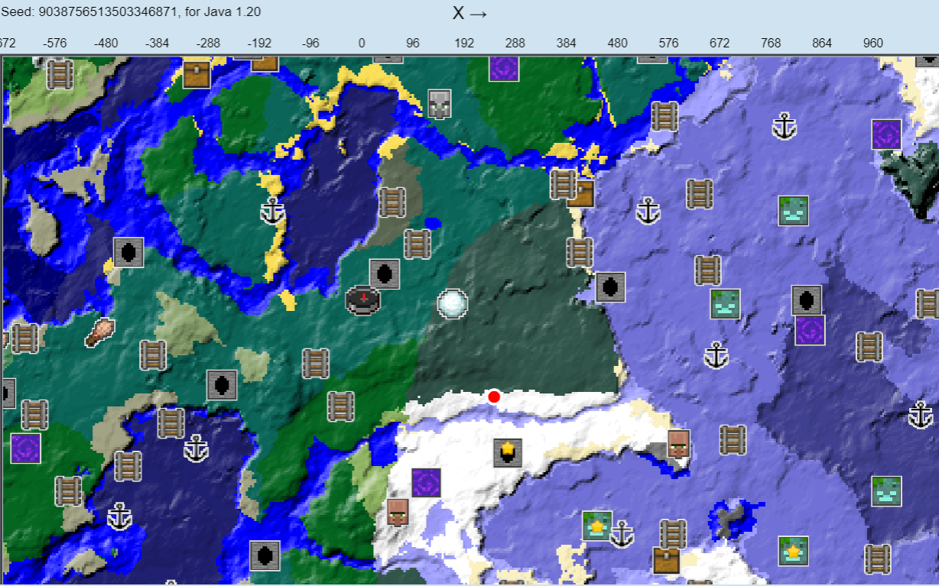
Task: Click the gold star ocean icon beside the bottom anchor
Action: coord(596,526)
